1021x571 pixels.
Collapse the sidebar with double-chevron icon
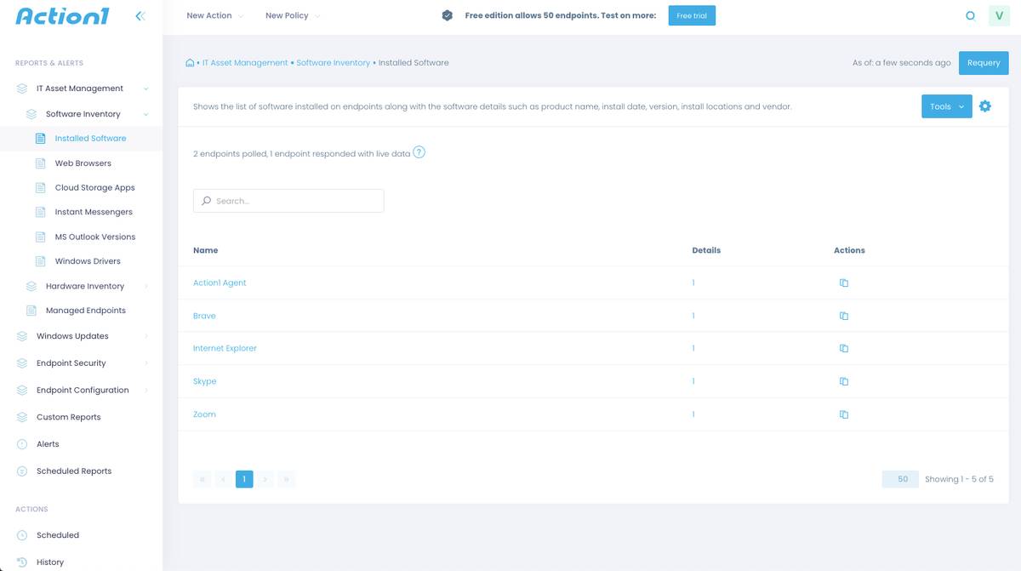140,15
